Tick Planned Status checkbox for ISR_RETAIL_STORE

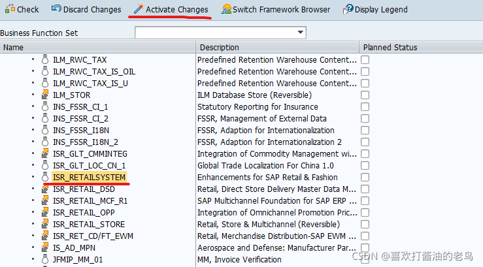[x=365, y=225]
